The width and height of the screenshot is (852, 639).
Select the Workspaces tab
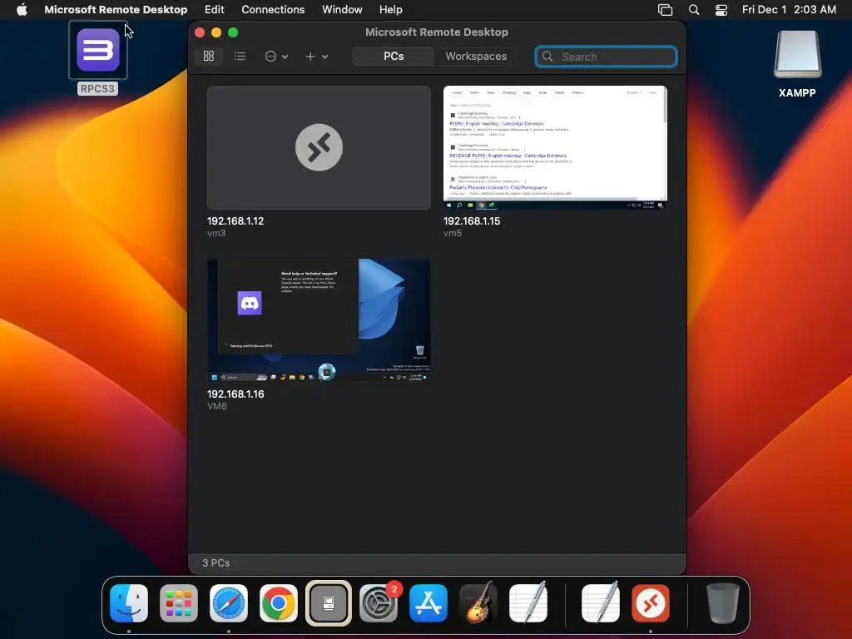[x=476, y=56]
